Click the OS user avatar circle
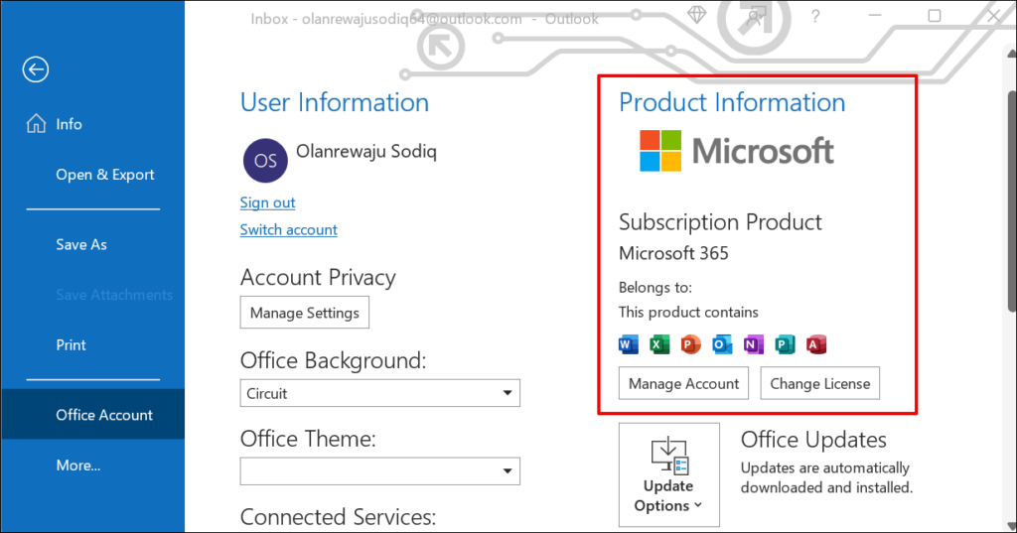The image size is (1017, 533). click(x=265, y=160)
